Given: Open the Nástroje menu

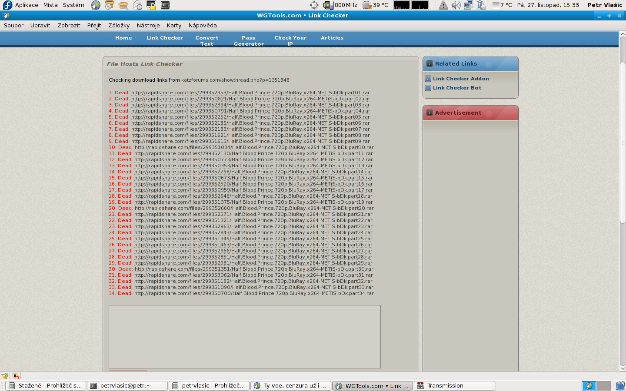Looking at the screenshot, I should click(x=148, y=26).
